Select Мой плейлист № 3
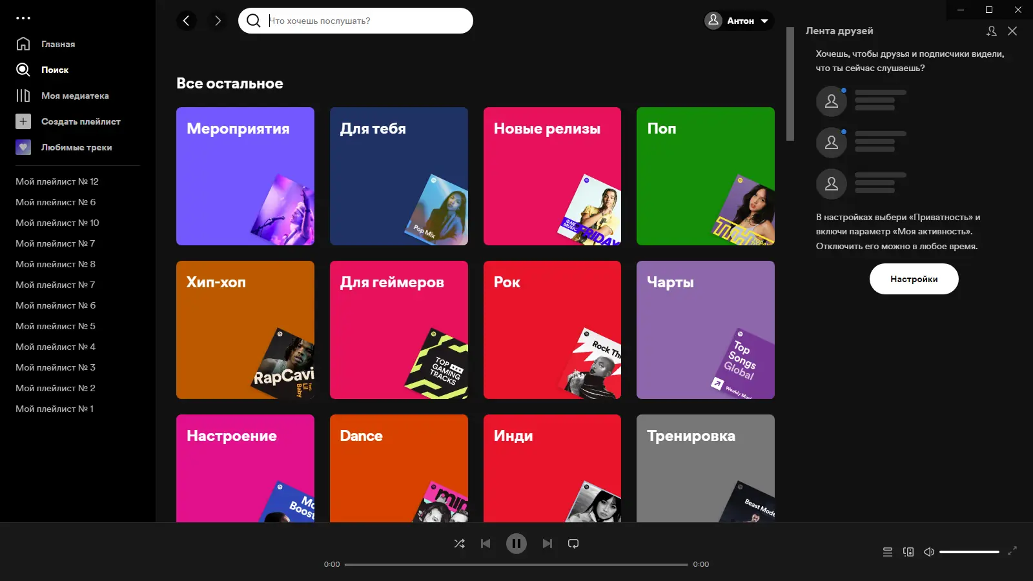The width and height of the screenshot is (1033, 581). [56, 367]
